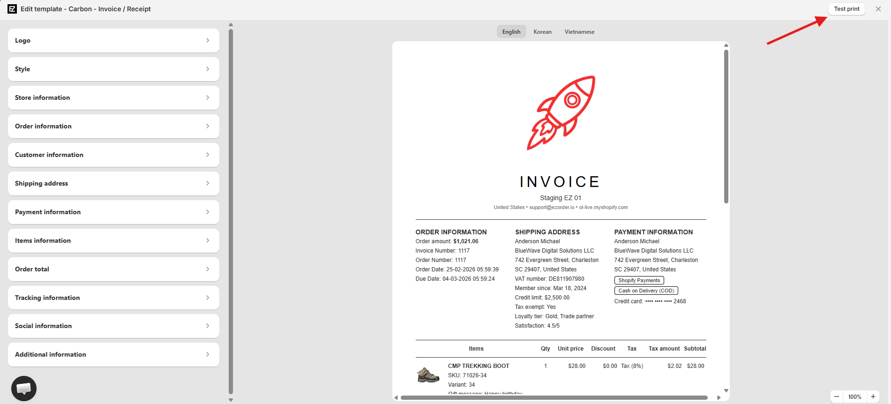Open Tracking information settings

click(113, 298)
